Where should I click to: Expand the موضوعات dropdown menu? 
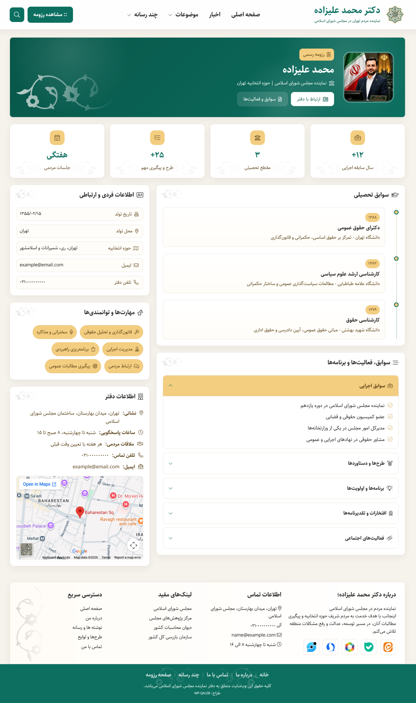(x=183, y=15)
